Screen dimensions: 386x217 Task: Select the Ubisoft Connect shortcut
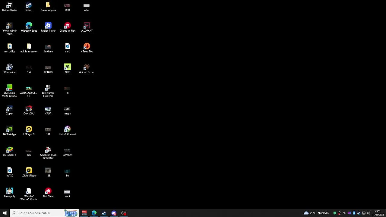(x=67, y=131)
